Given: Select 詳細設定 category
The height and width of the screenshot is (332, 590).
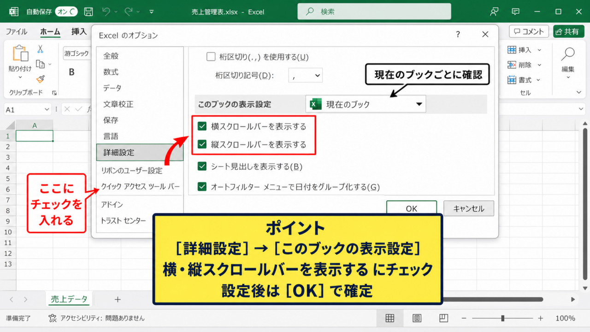Looking at the screenshot, I should (x=140, y=152).
